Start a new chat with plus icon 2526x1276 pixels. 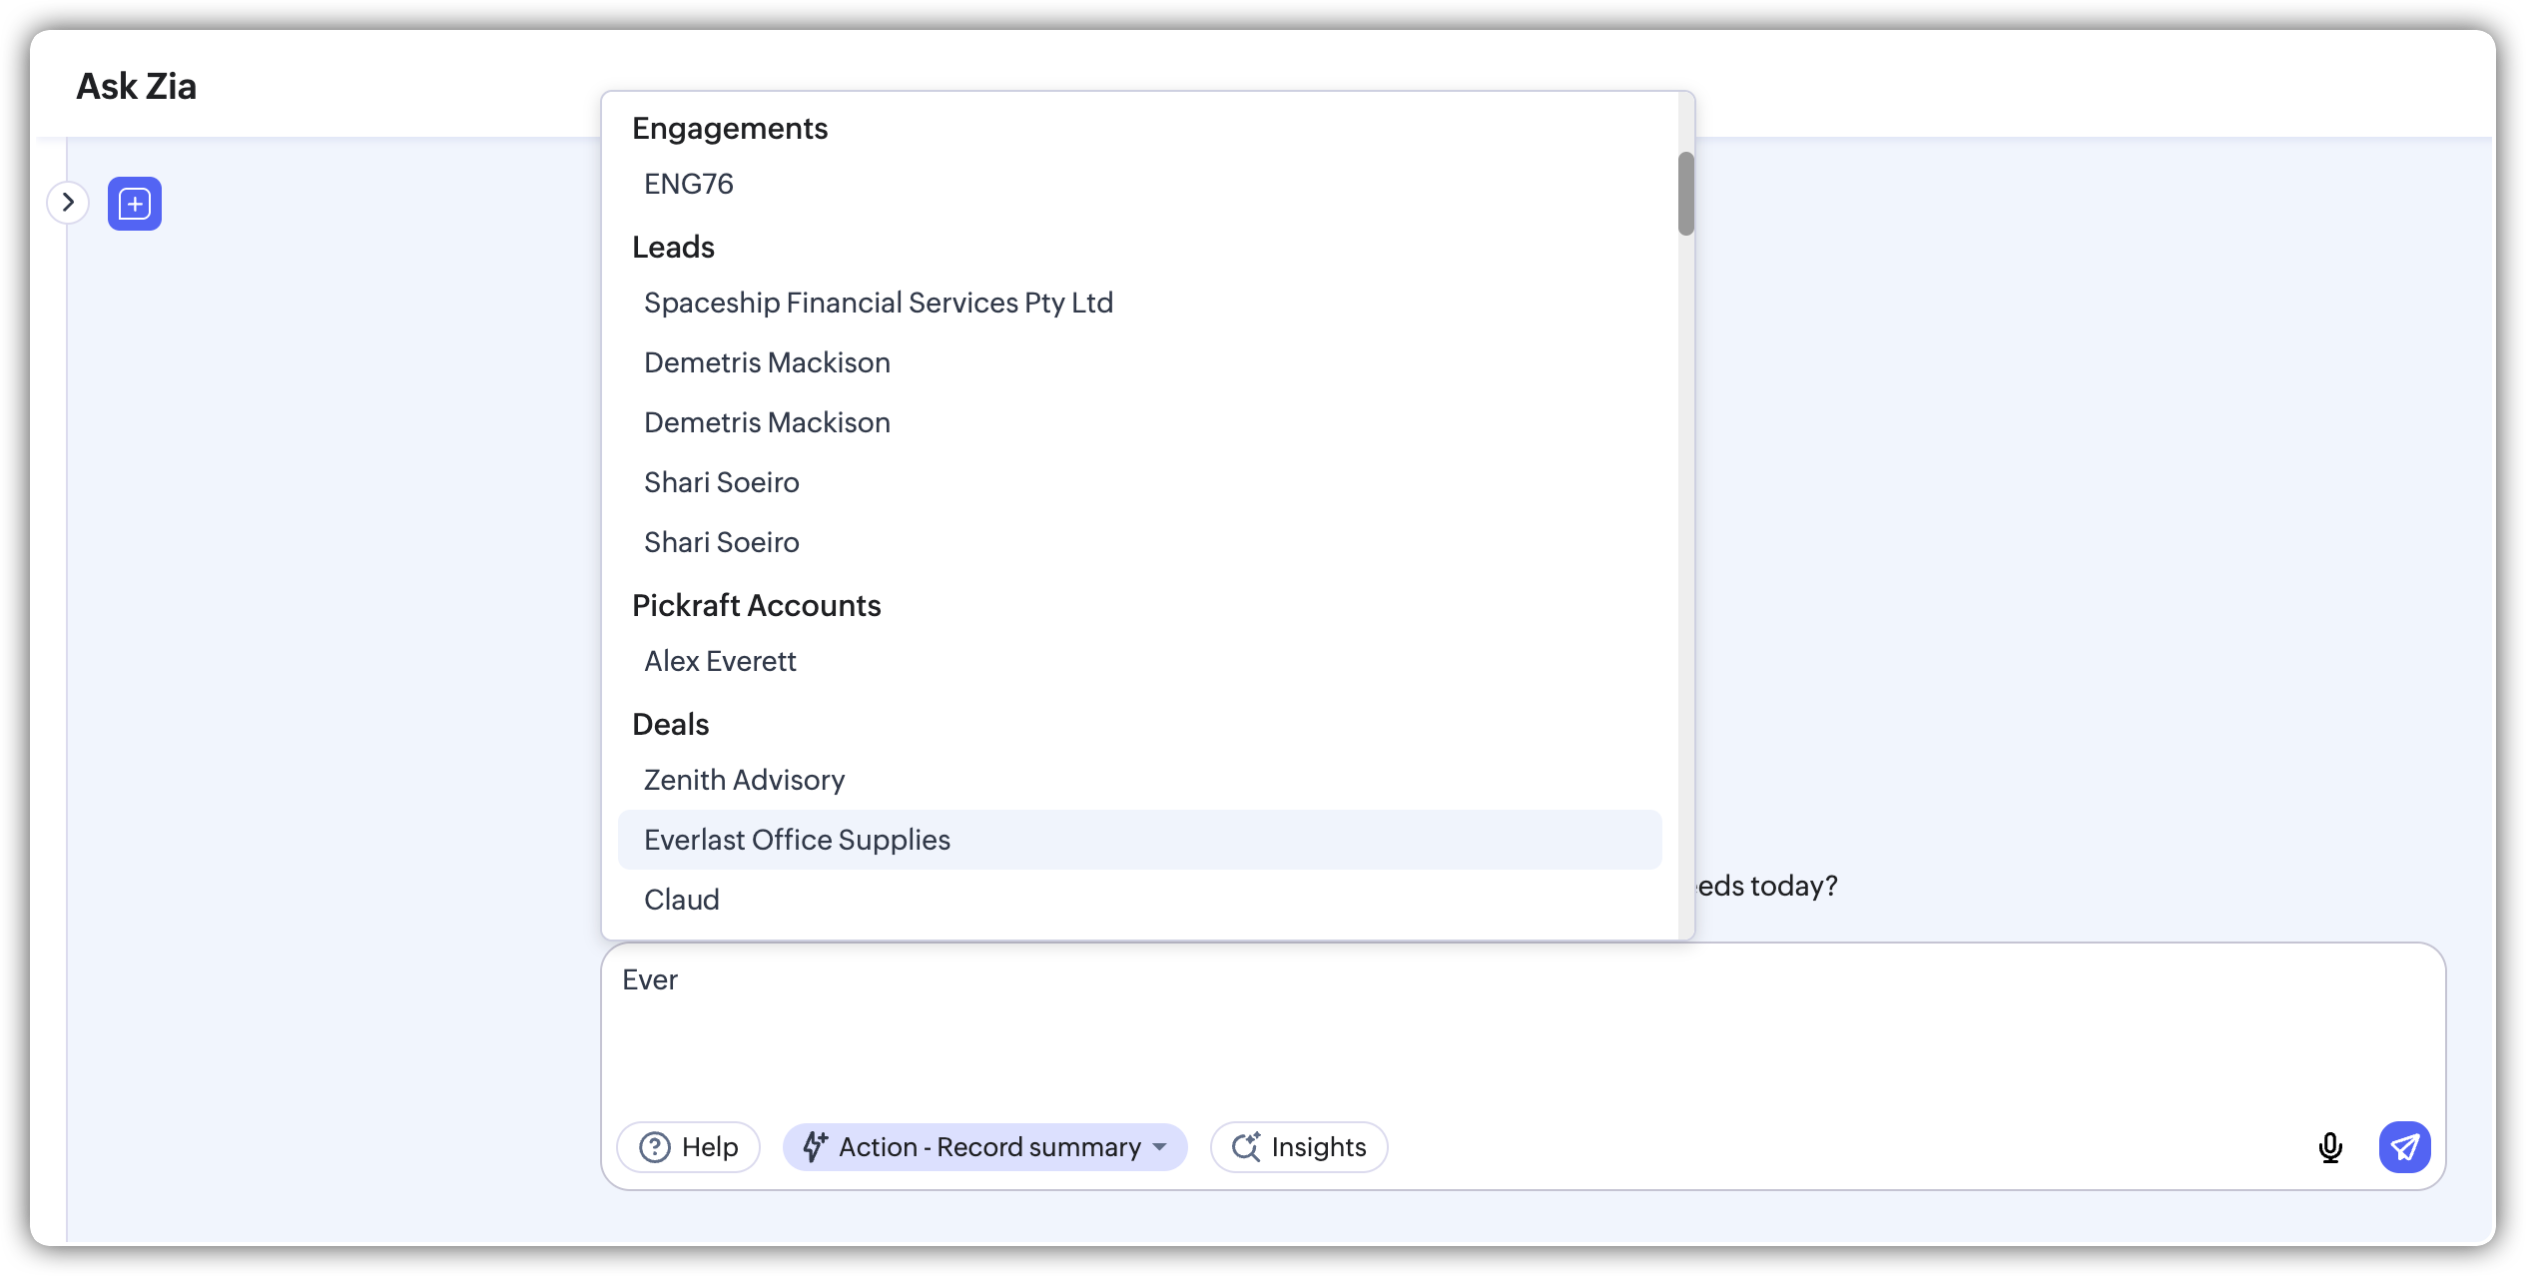pyautogui.click(x=135, y=204)
